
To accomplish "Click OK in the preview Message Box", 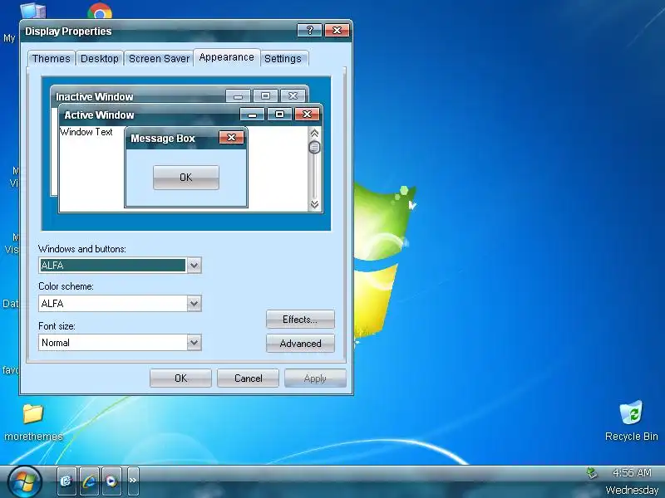I will click(x=186, y=178).
